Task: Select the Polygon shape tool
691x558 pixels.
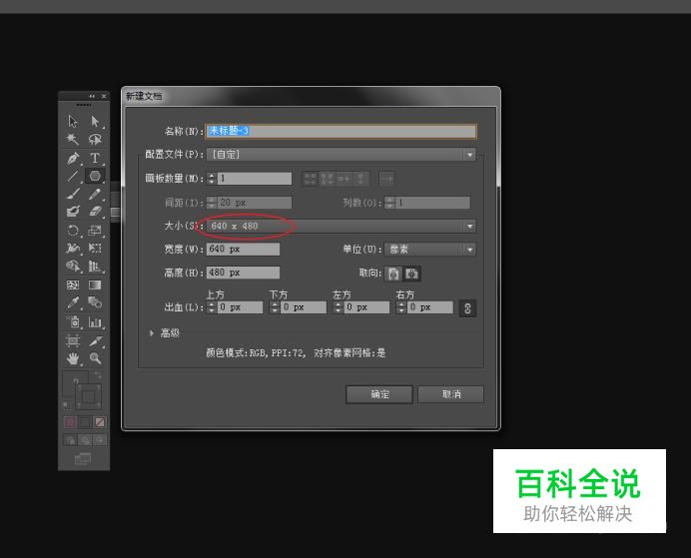Action: [95, 176]
